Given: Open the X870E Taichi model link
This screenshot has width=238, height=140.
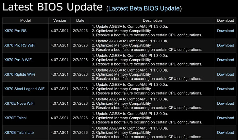Looking at the screenshot, I should pos(15,118).
